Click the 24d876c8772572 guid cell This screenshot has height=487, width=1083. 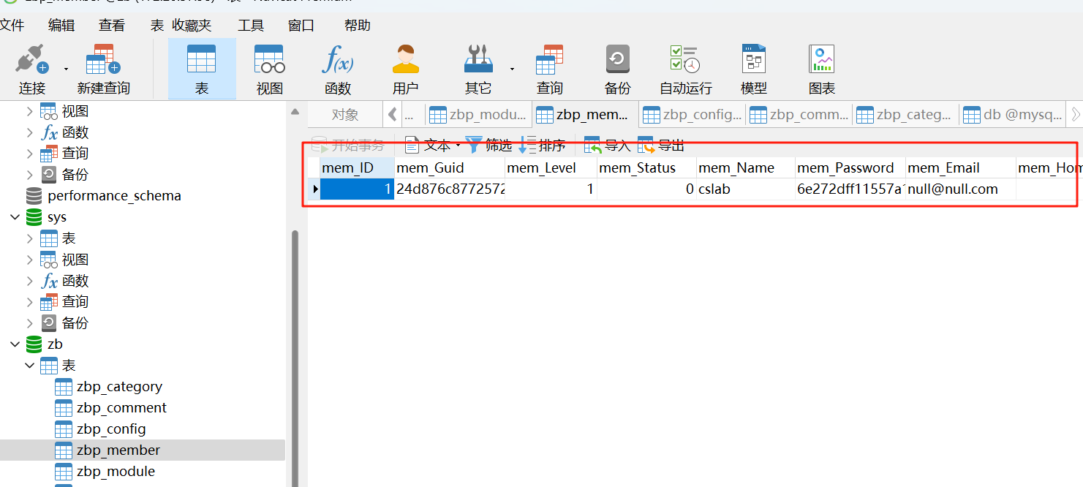pos(450,189)
